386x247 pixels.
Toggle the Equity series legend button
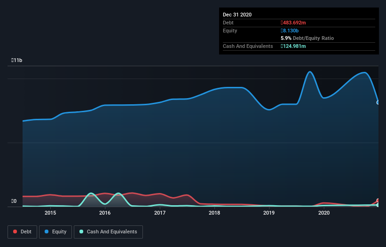(55, 232)
